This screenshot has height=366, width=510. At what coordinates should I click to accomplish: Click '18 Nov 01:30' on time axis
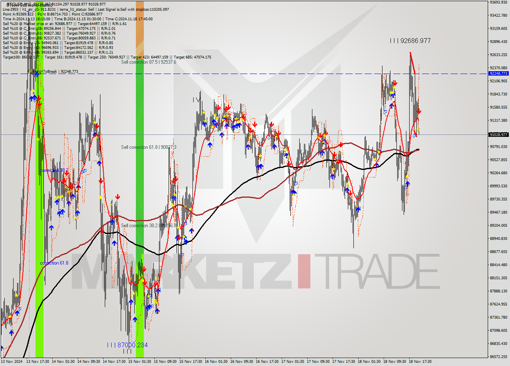pos(369,362)
